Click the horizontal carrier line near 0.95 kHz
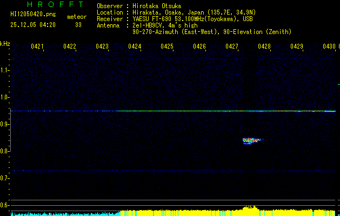 216,111
